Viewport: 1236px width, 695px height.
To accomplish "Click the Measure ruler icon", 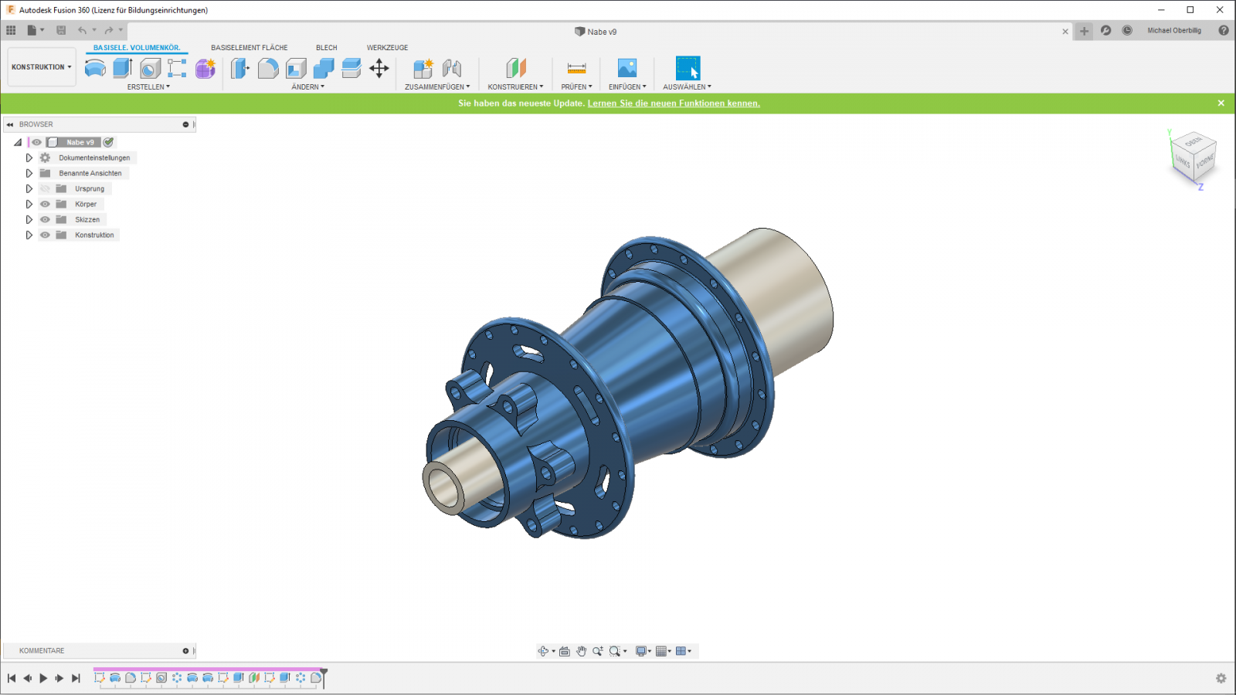I will (576, 68).
